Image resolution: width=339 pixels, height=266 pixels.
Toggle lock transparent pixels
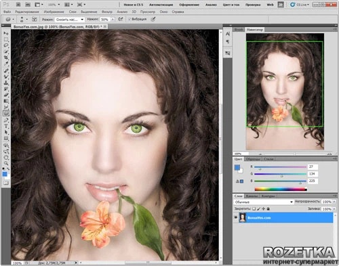pos(254,209)
